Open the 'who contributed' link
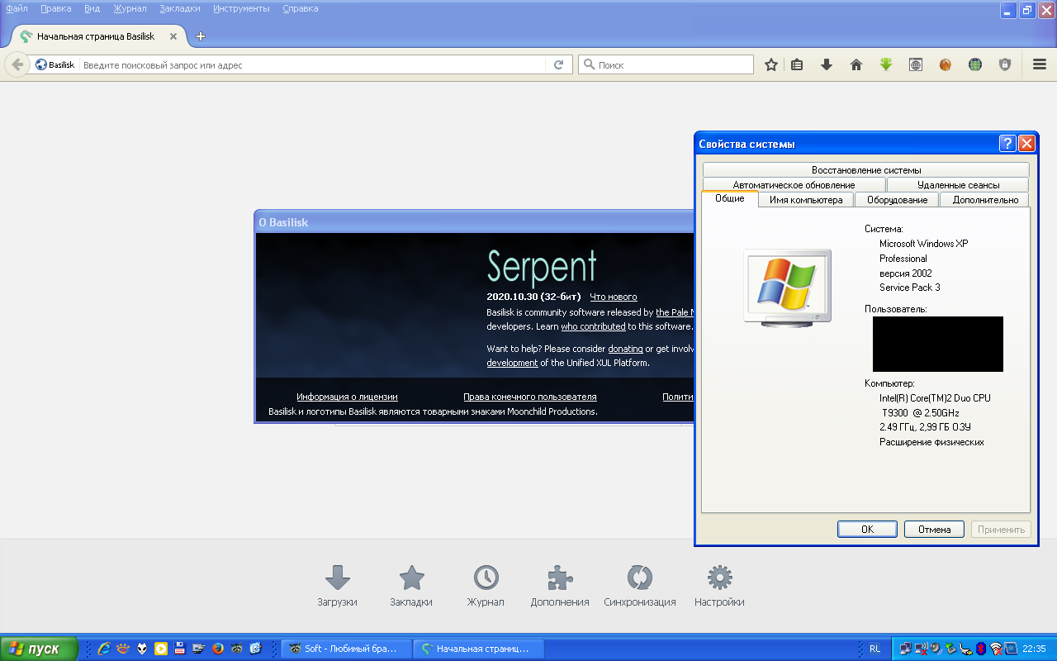Viewport: 1057px width, 661px height. [593, 326]
